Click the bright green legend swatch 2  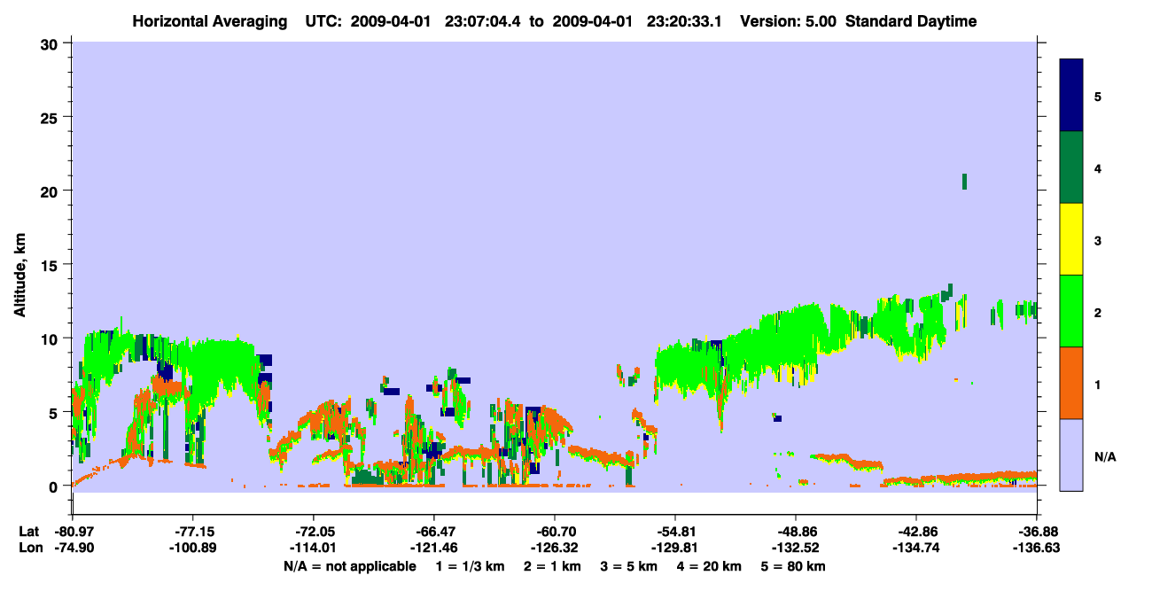(1071, 311)
